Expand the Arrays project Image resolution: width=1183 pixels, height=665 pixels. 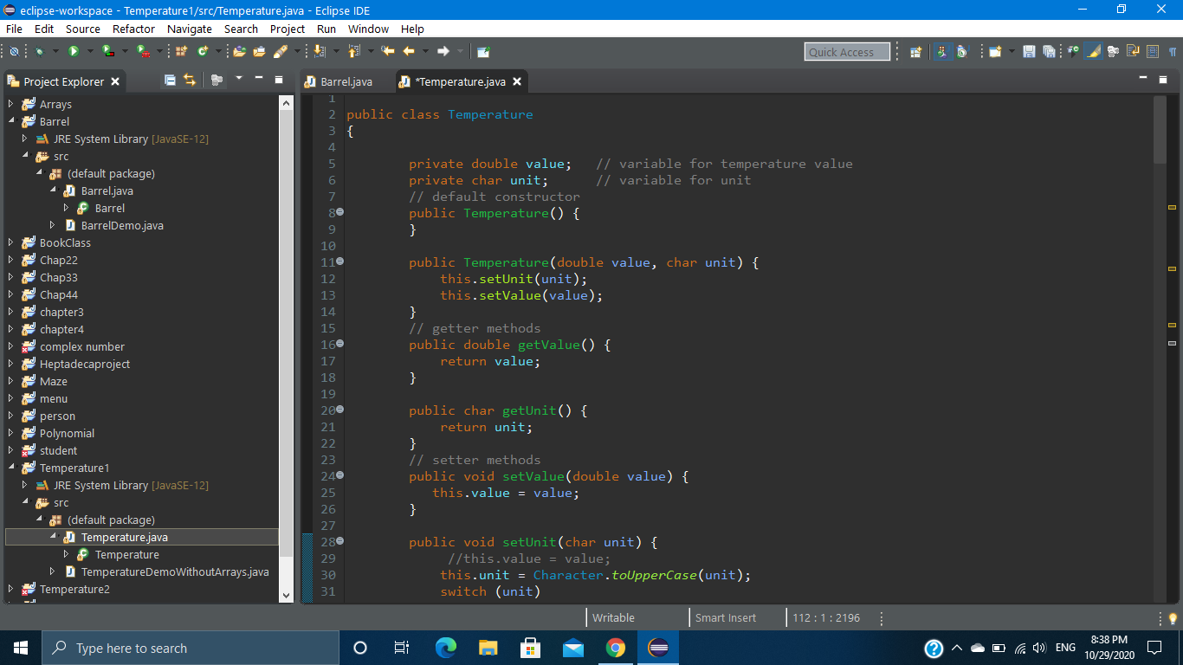(x=11, y=104)
